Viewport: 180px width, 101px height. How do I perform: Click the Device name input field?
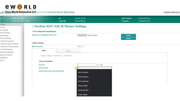pyautogui.click(x=94, y=68)
